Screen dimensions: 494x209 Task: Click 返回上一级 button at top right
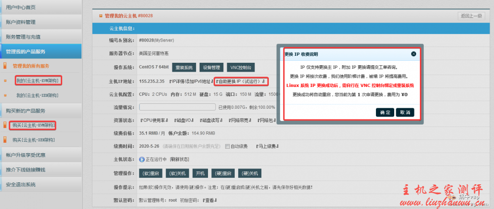tap(471, 16)
